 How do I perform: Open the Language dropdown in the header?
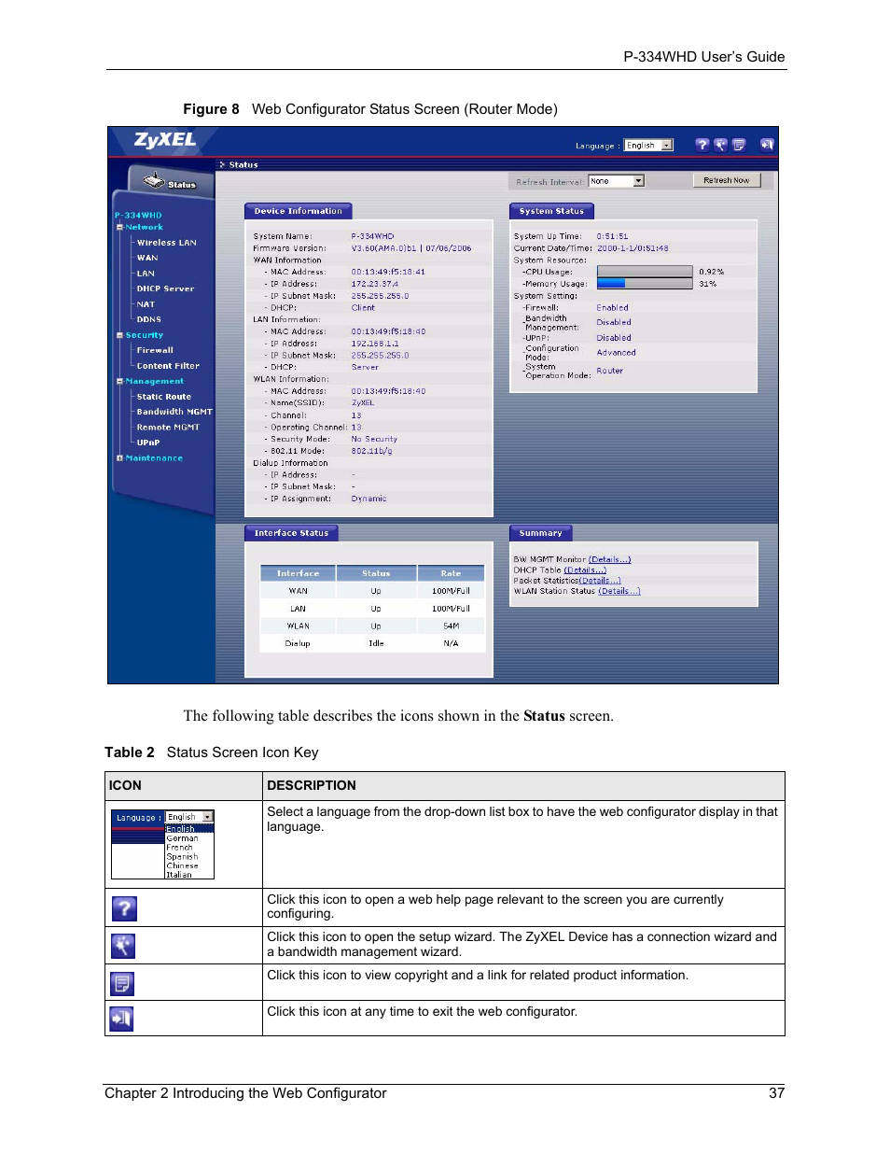(648, 146)
